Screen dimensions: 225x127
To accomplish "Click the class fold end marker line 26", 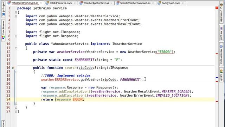I will click(x=16, y=108).
